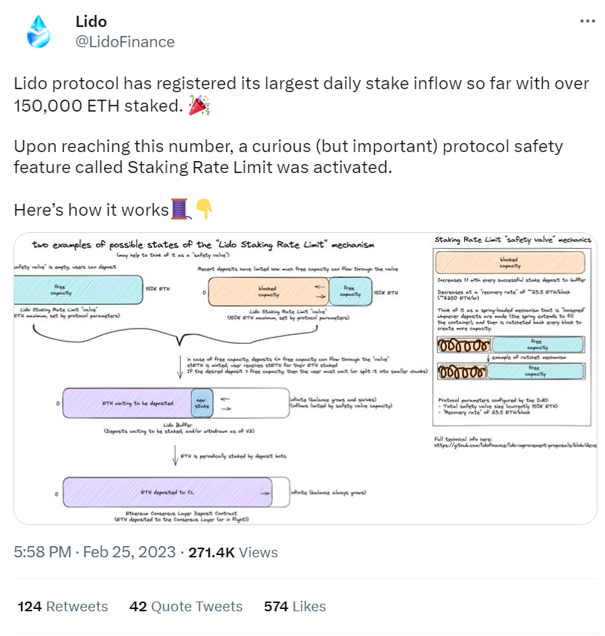Viewport: 605px width, 636px height.
Task: Click the 'ETH deposited to CL' purple bar
Action: point(167,492)
